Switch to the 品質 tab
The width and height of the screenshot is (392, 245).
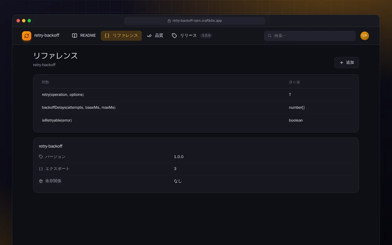pyautogui.click(x=155, y=36)
